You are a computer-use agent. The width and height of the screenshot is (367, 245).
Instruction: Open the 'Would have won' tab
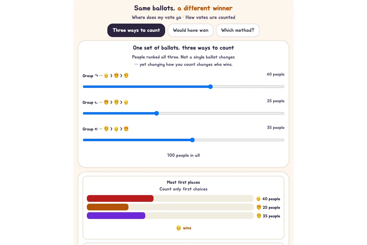(191, 30)
